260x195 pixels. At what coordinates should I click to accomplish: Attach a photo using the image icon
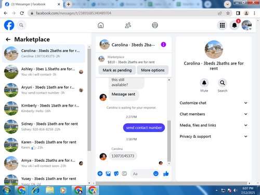coord(108,174)
